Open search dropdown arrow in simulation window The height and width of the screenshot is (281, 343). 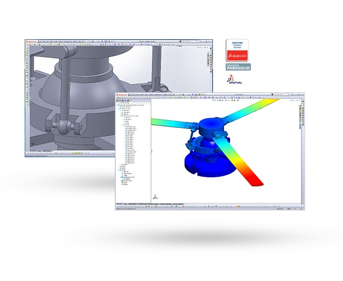tap(273, 95)
